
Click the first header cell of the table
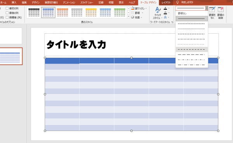tap(62, 61)
